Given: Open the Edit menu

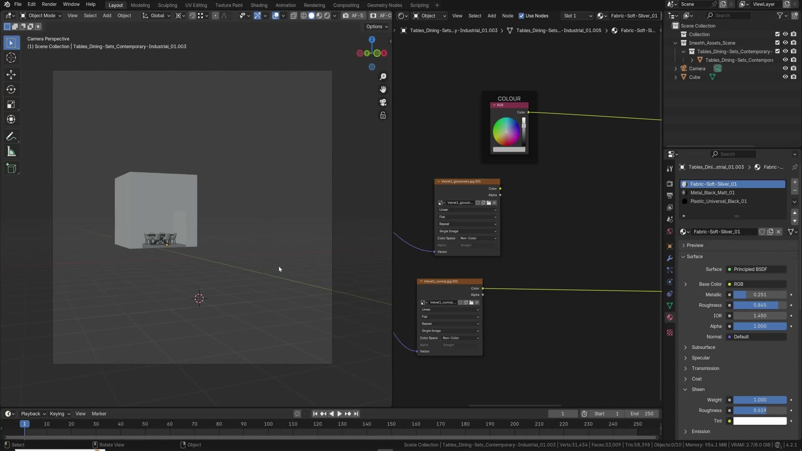Looking at the screenshot, I should click(x=31, y=4).
